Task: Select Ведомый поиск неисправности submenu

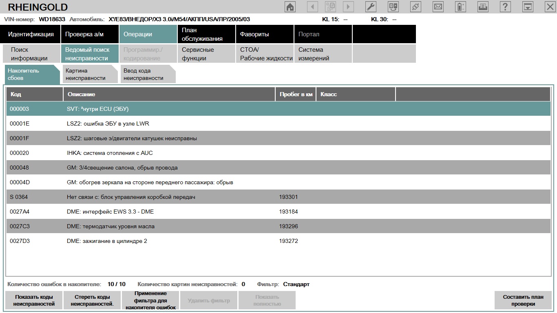Action: (90, 54)
